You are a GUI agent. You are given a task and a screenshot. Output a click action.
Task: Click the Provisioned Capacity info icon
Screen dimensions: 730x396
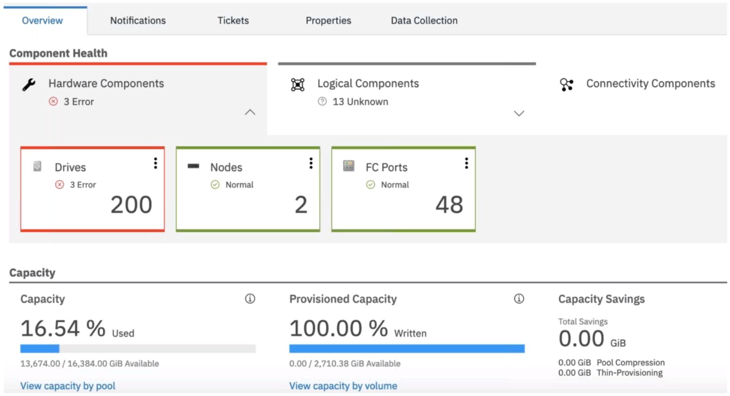[519, 298]
